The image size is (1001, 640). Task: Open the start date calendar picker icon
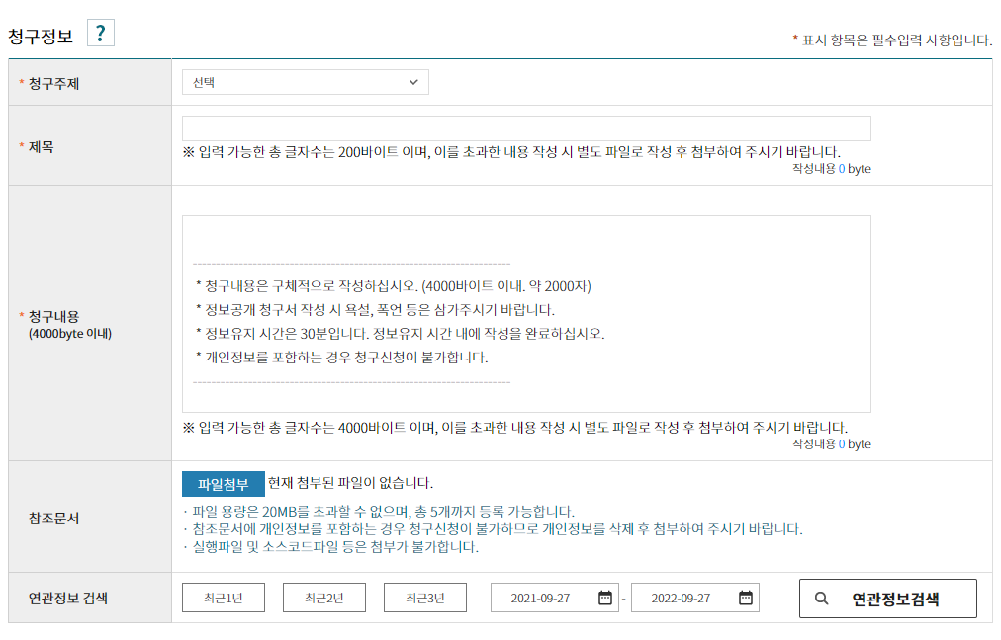(605, 598)
